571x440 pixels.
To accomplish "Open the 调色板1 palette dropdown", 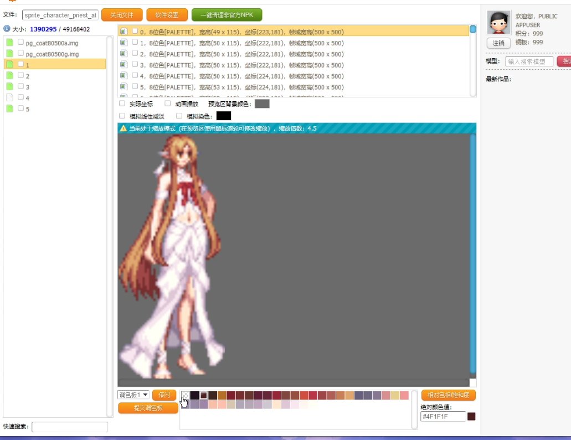I will click(x=133, y=395).
